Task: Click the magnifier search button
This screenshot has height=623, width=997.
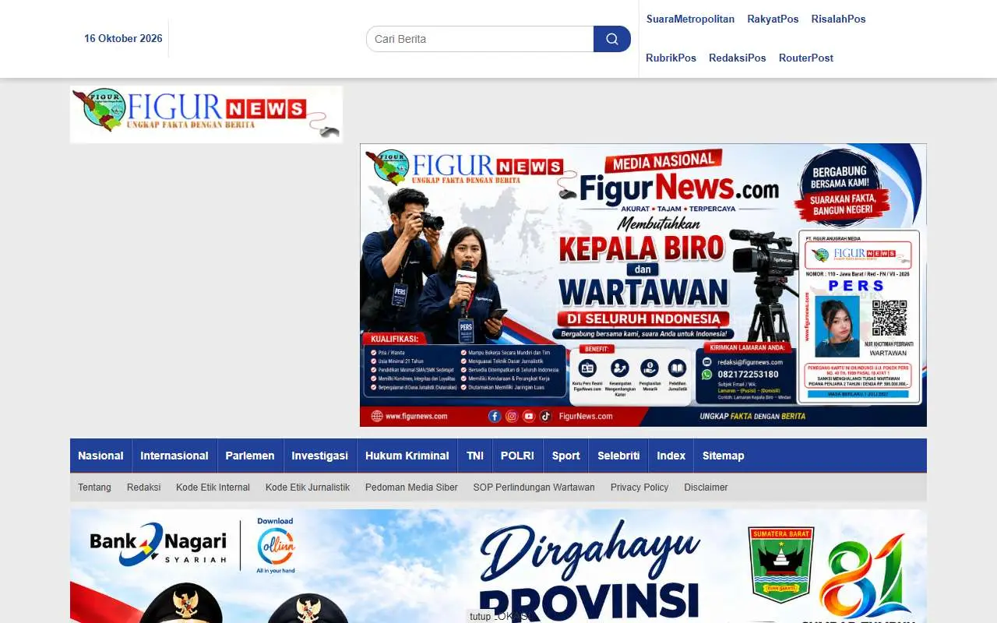Action: [x=612, y=39]
